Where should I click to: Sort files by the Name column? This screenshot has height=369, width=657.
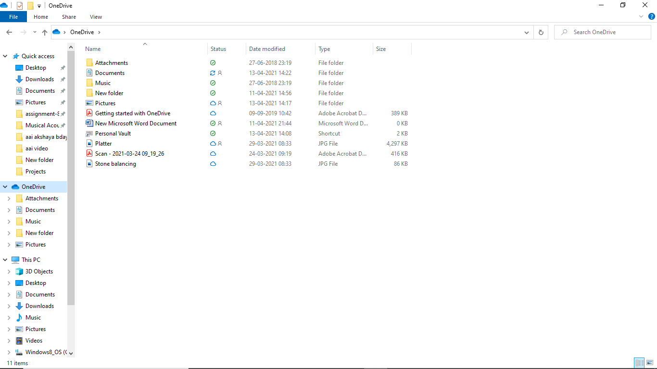point(145,49)
